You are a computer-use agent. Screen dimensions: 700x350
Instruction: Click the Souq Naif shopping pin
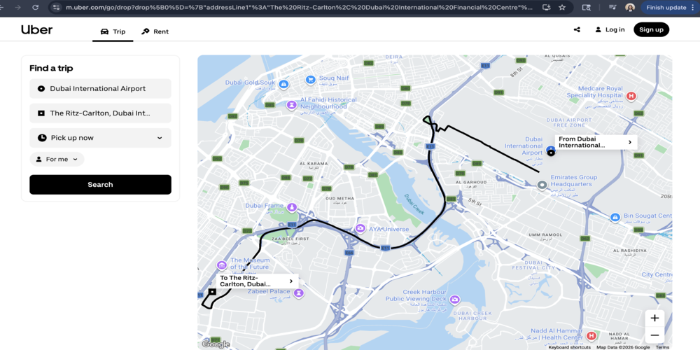(x=310, y=80)
